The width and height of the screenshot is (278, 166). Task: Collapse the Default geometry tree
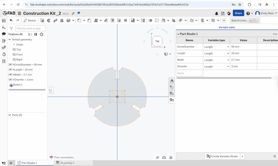(x=10, y=39)
